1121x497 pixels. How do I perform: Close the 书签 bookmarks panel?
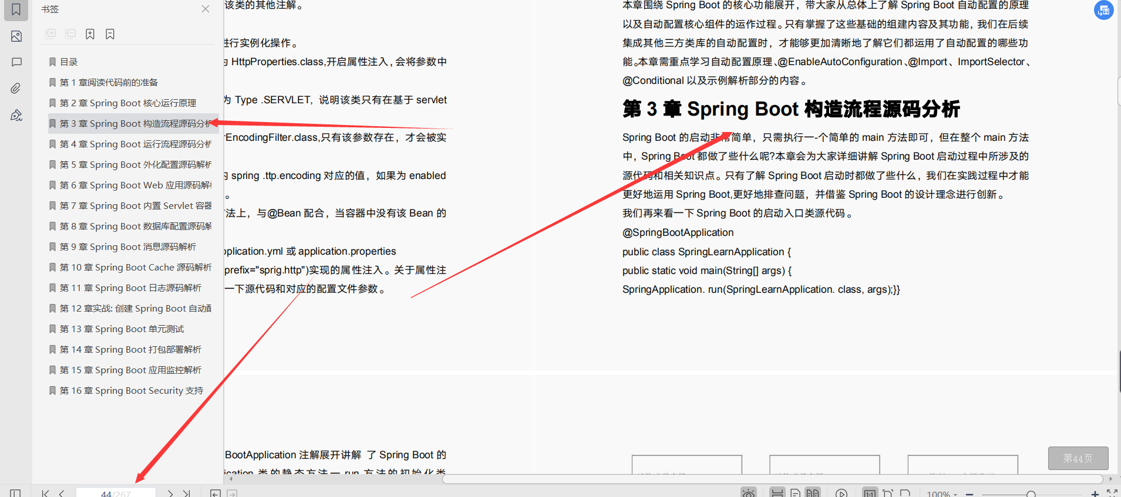206,9
